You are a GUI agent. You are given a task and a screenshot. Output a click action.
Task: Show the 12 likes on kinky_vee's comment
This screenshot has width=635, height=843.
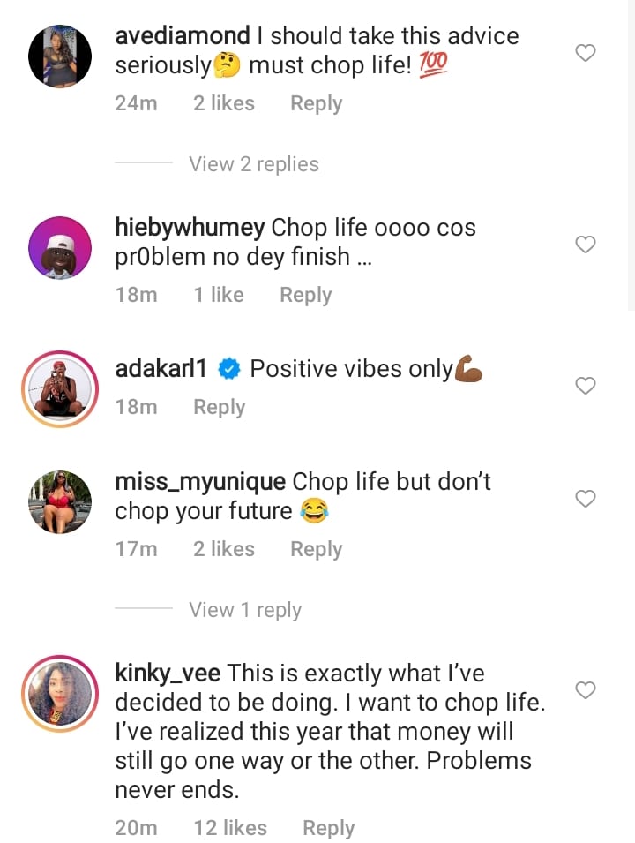[x=229, y=828]
